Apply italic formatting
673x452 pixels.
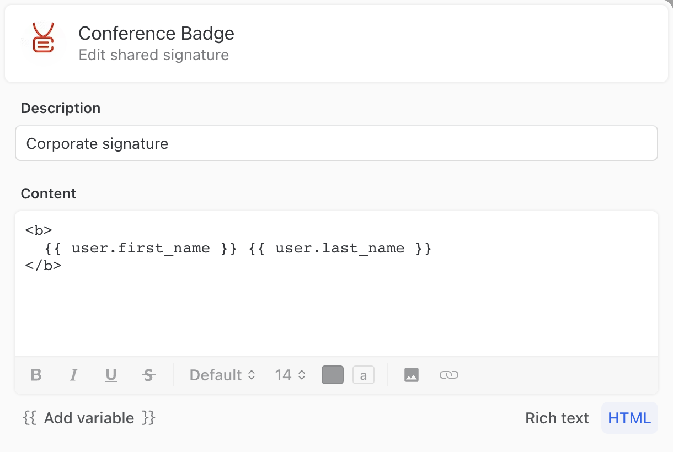74,375
